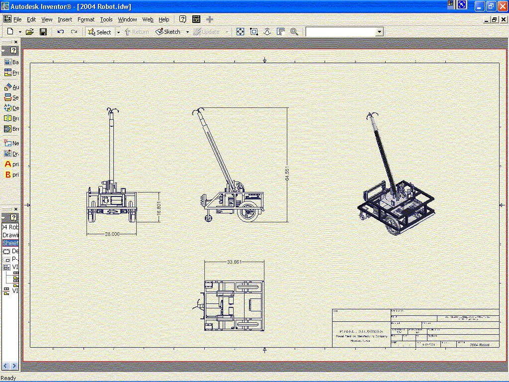Click the Draft View tool
Image resolution: width=509 pixels, height=382 pixels.
[11, 153]
